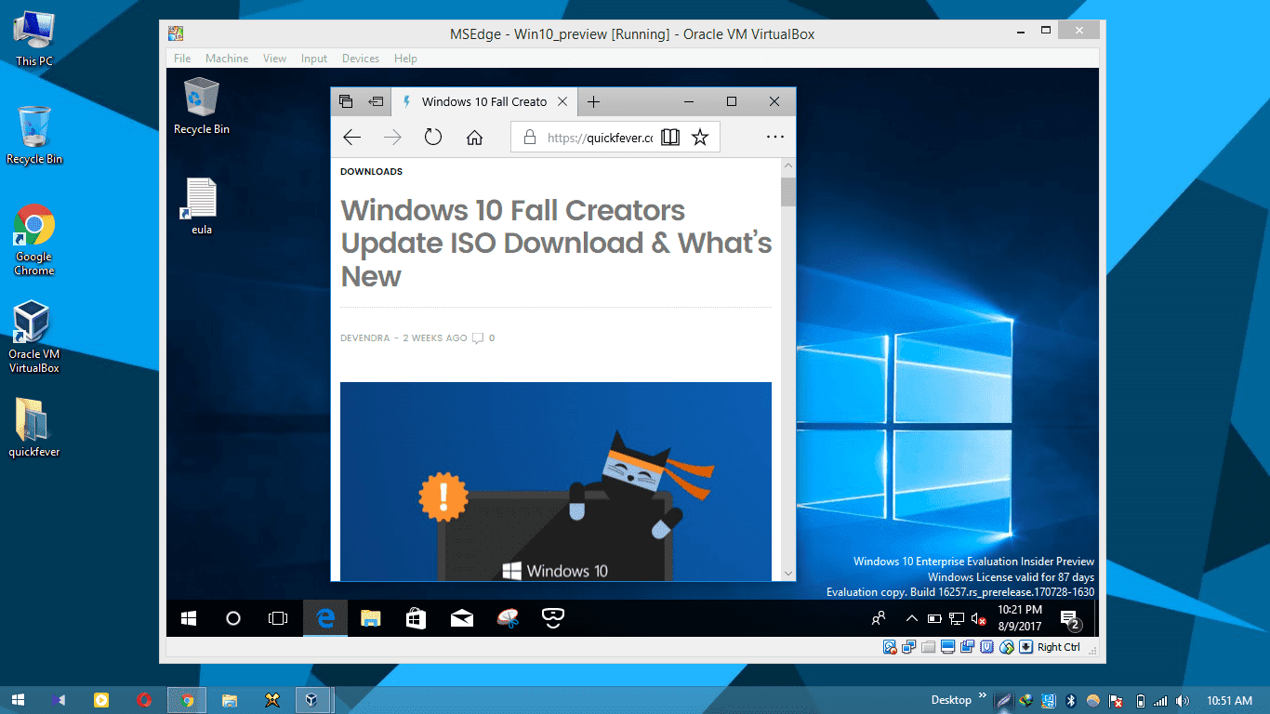Open Task View in guest taskbar
This screenshot has width=1270, height=714.
point(278,618)
